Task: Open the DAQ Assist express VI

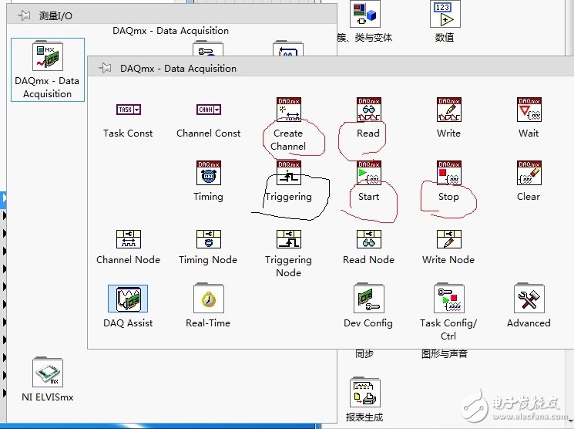Action: (x=128, y=299)
